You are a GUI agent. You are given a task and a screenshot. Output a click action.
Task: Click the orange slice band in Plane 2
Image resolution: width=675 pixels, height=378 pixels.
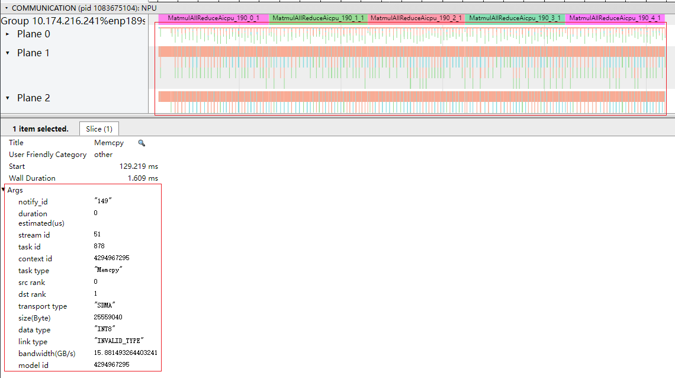[412, 97]
